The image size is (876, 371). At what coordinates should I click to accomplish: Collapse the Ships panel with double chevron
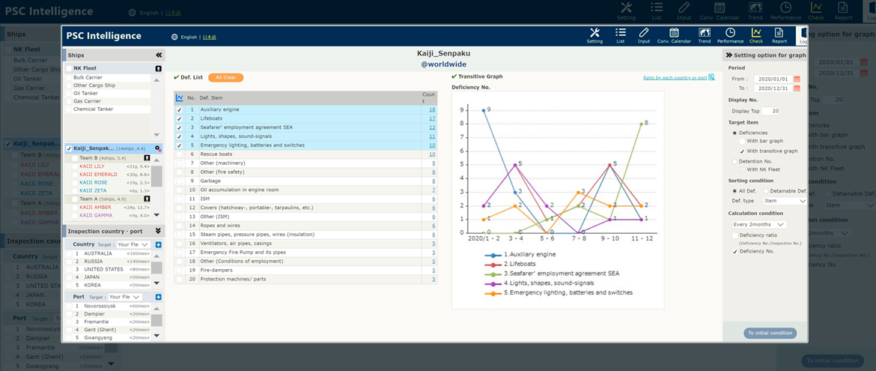tap(159, 55)
